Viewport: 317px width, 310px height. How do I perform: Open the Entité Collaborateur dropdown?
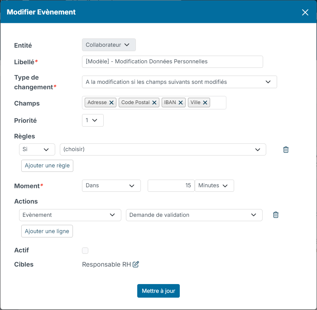tap(109, 45)
